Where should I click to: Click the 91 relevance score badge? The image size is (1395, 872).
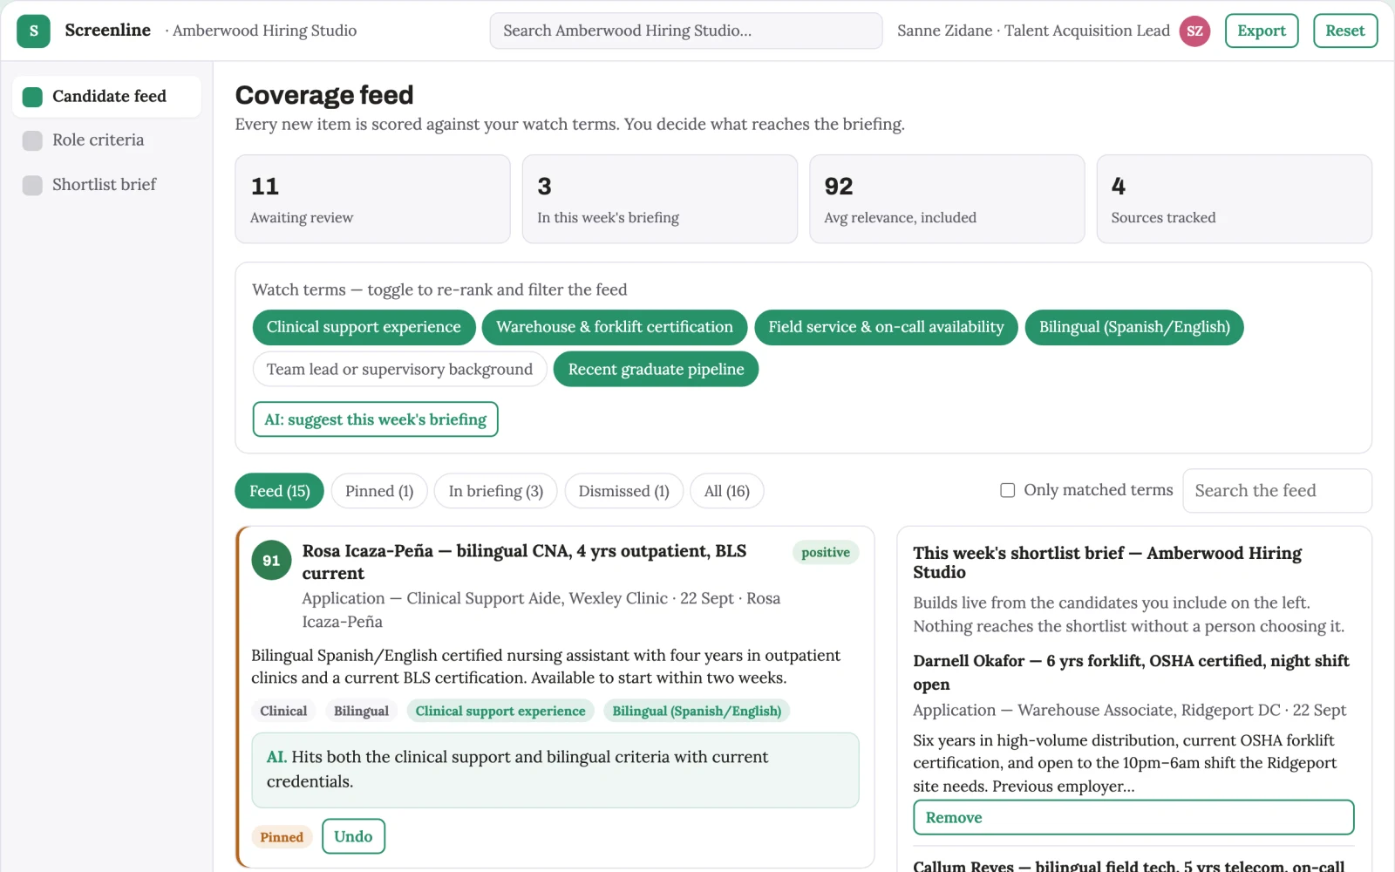271,561
